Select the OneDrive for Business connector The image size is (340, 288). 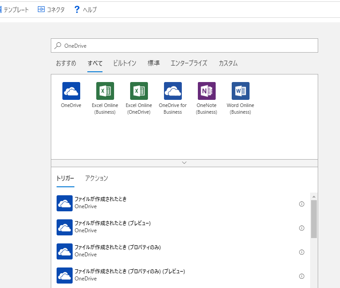click(172, 98)
